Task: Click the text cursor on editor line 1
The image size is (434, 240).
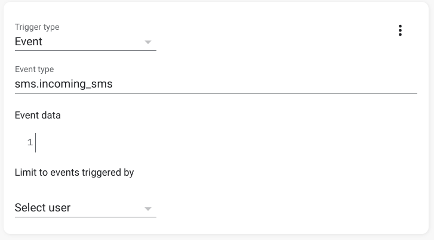Action: [x=36, y=143]
